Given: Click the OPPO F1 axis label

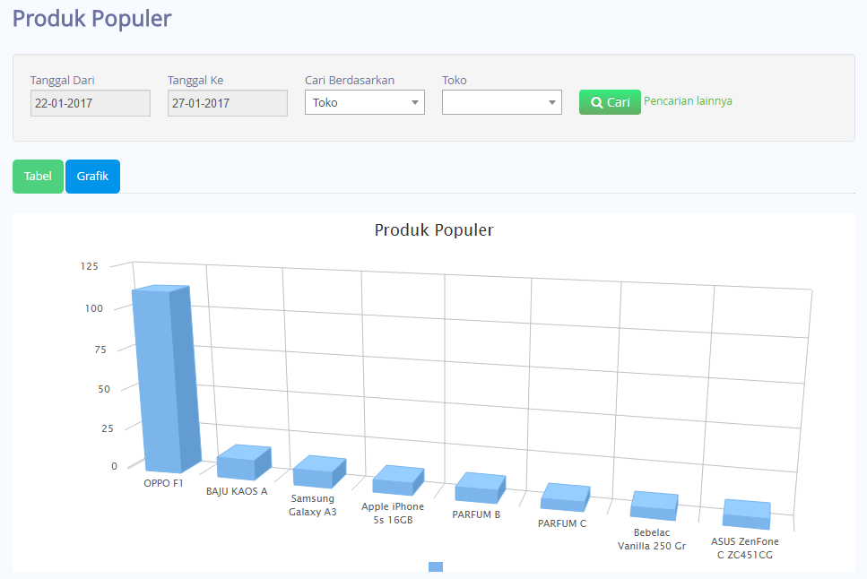Looking at the screenshot, I should point(163,483).
